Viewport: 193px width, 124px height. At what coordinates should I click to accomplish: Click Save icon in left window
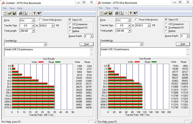[14, 13]
